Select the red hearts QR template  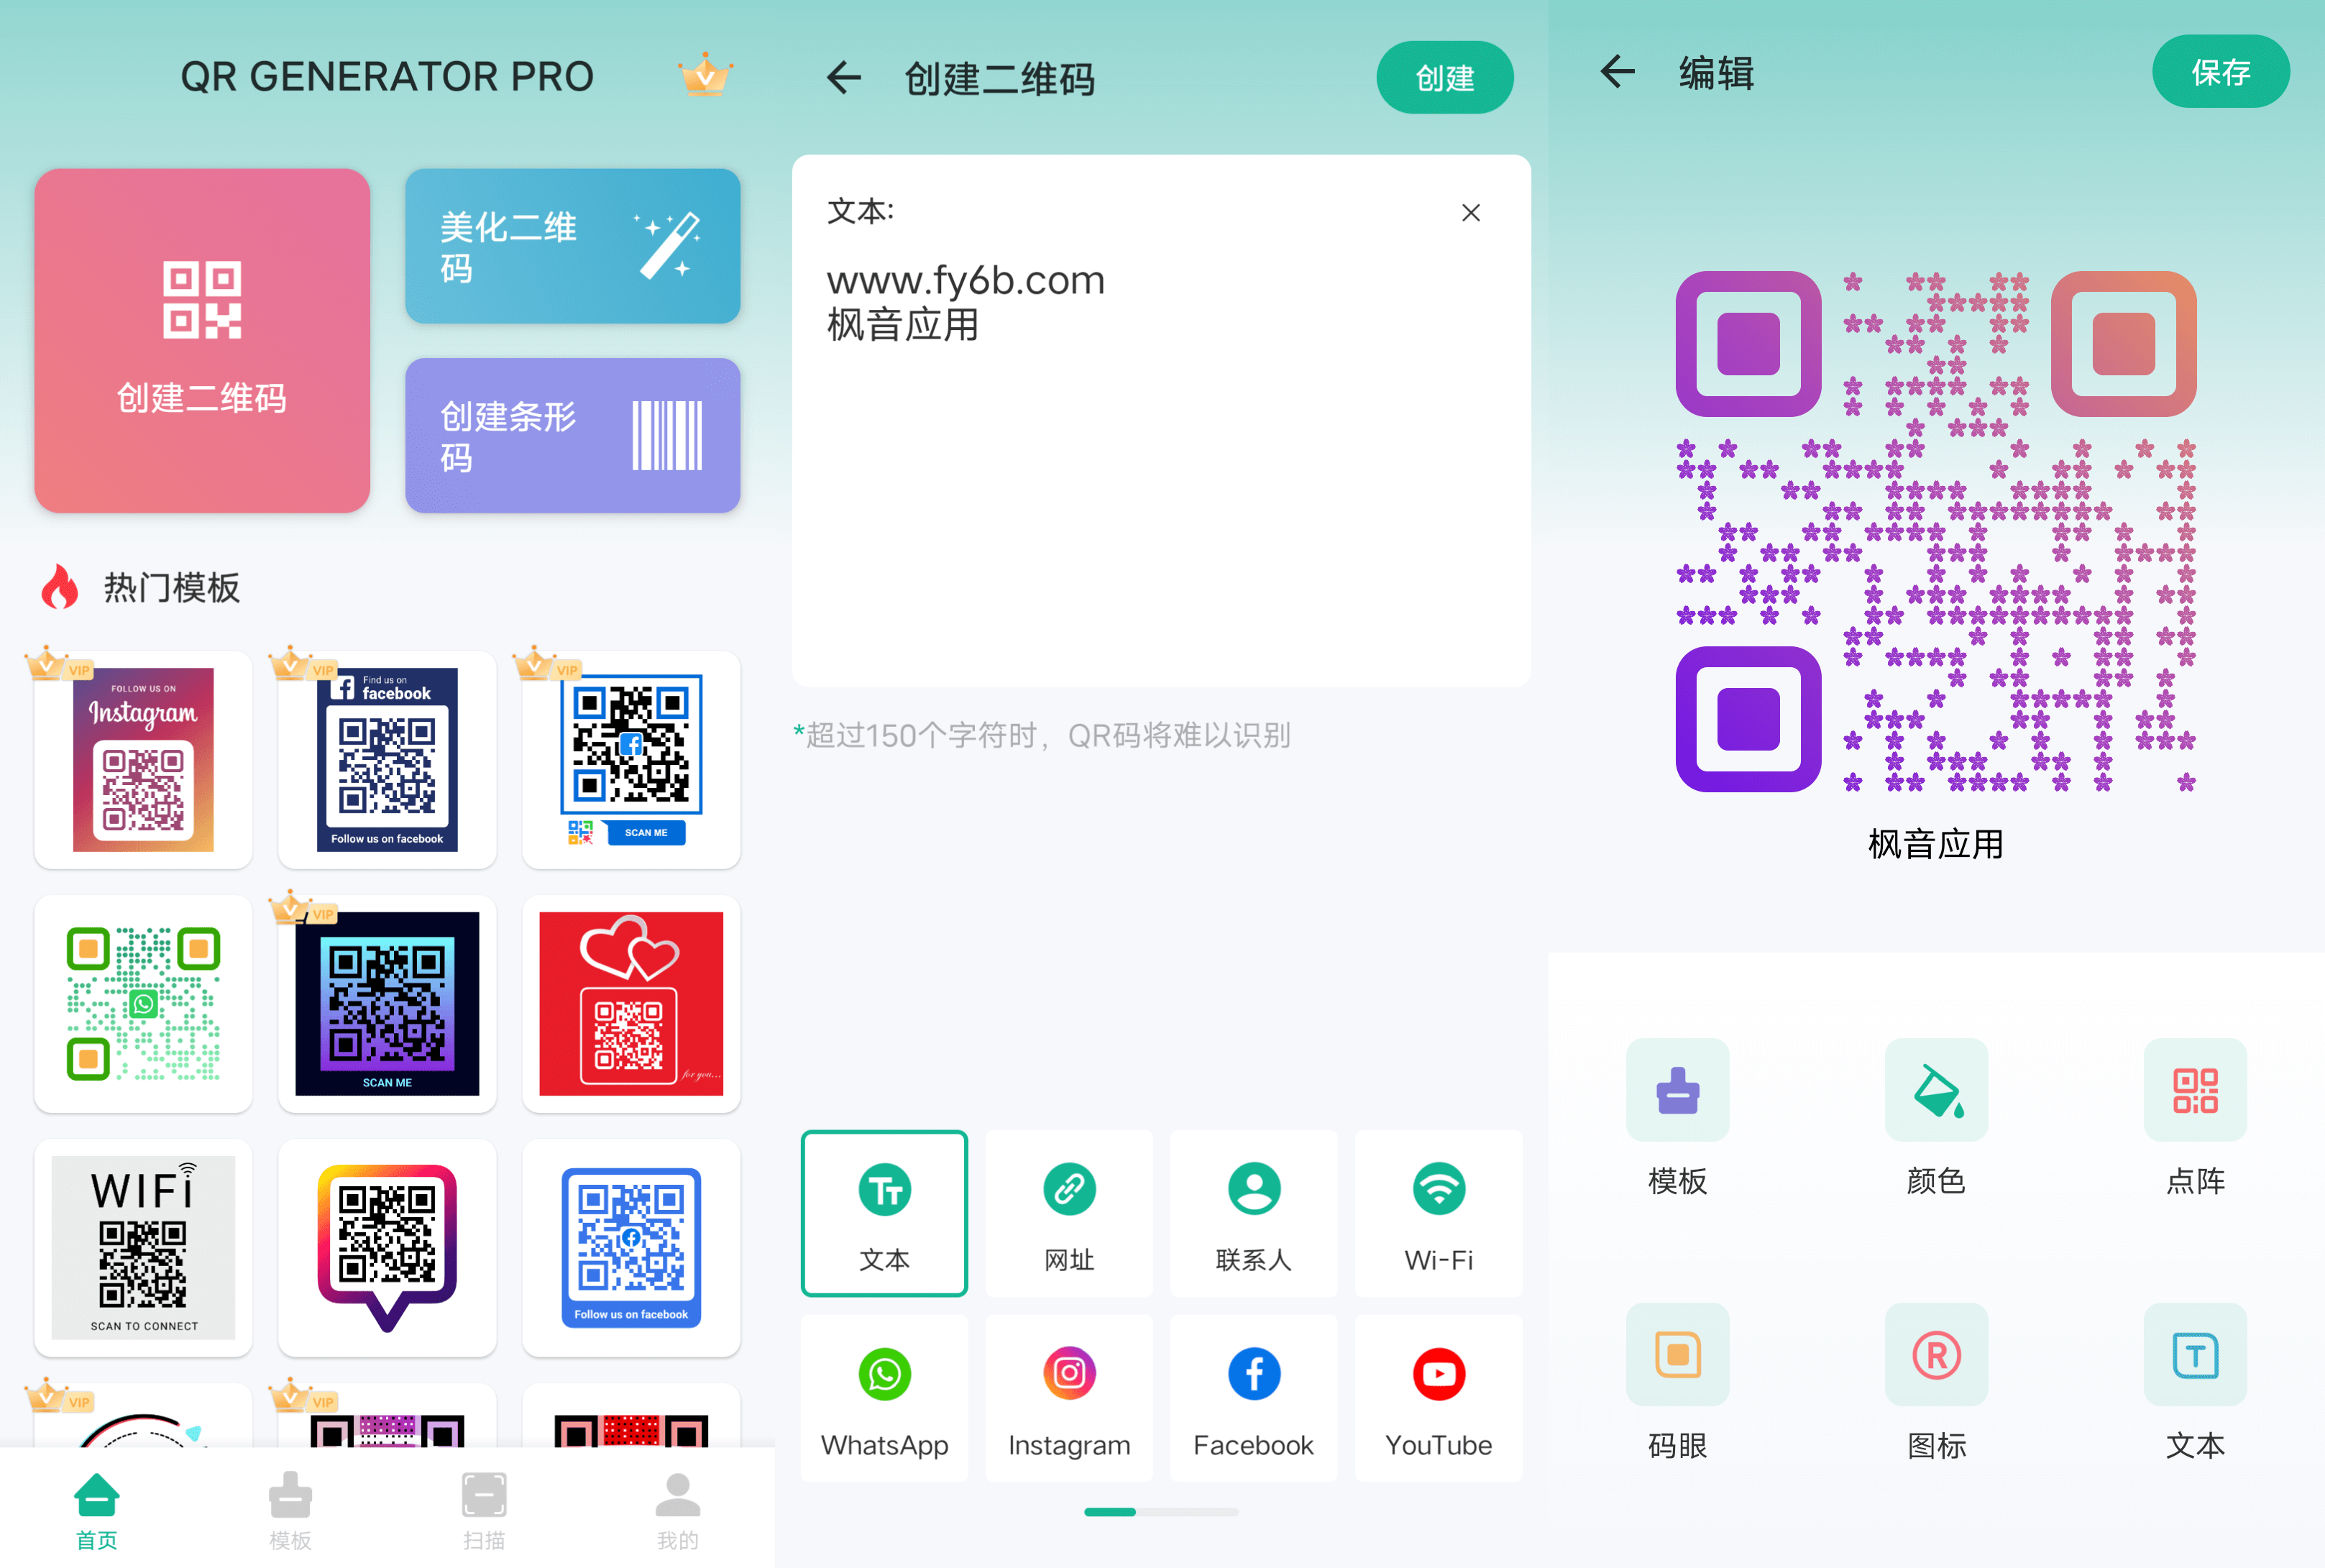[x=631, y=1004]
